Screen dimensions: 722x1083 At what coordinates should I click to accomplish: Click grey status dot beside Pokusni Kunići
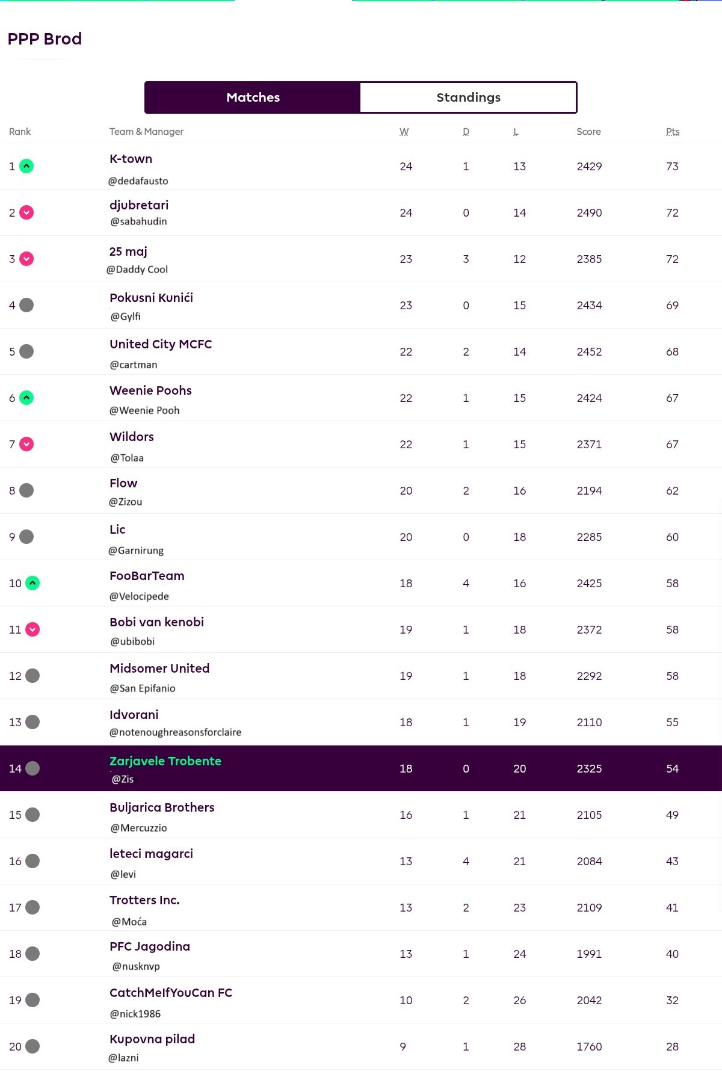pyautogui.click(x=26, y=305)
